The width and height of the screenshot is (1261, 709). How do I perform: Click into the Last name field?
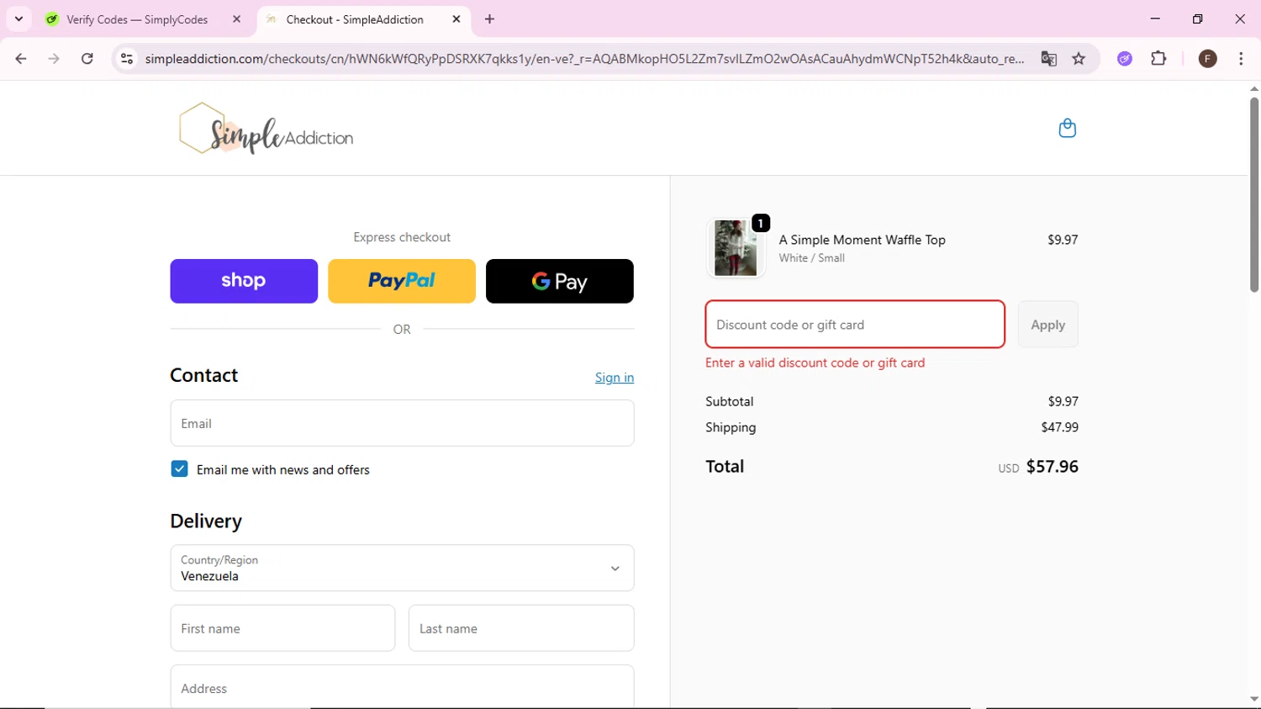click(521, 628)
